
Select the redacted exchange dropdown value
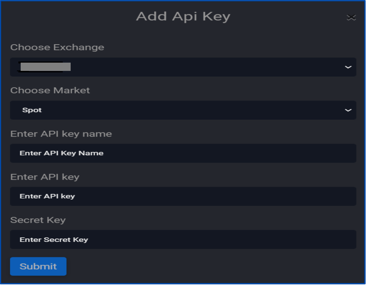point(45,67)
